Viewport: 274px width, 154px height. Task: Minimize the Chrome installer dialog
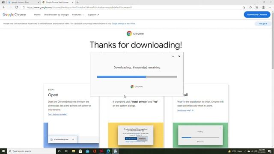tap(173, 56)
